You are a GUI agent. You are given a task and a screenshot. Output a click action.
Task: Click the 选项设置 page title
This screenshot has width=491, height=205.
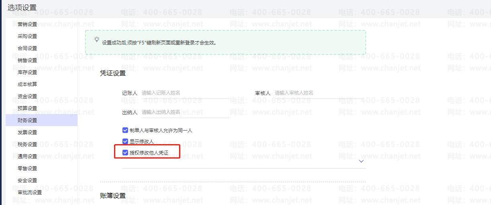click(x=22, y=8)
